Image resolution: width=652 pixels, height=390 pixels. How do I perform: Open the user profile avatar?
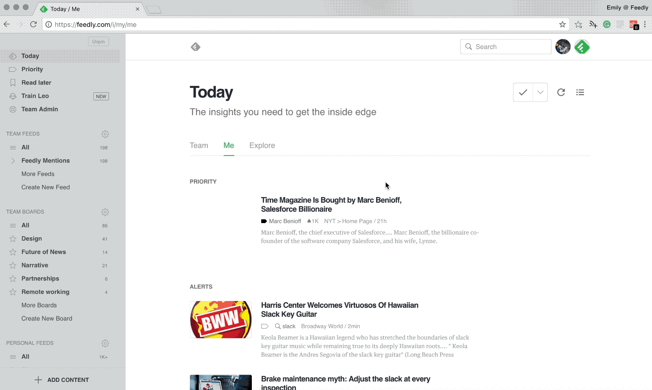coord(563,47)
